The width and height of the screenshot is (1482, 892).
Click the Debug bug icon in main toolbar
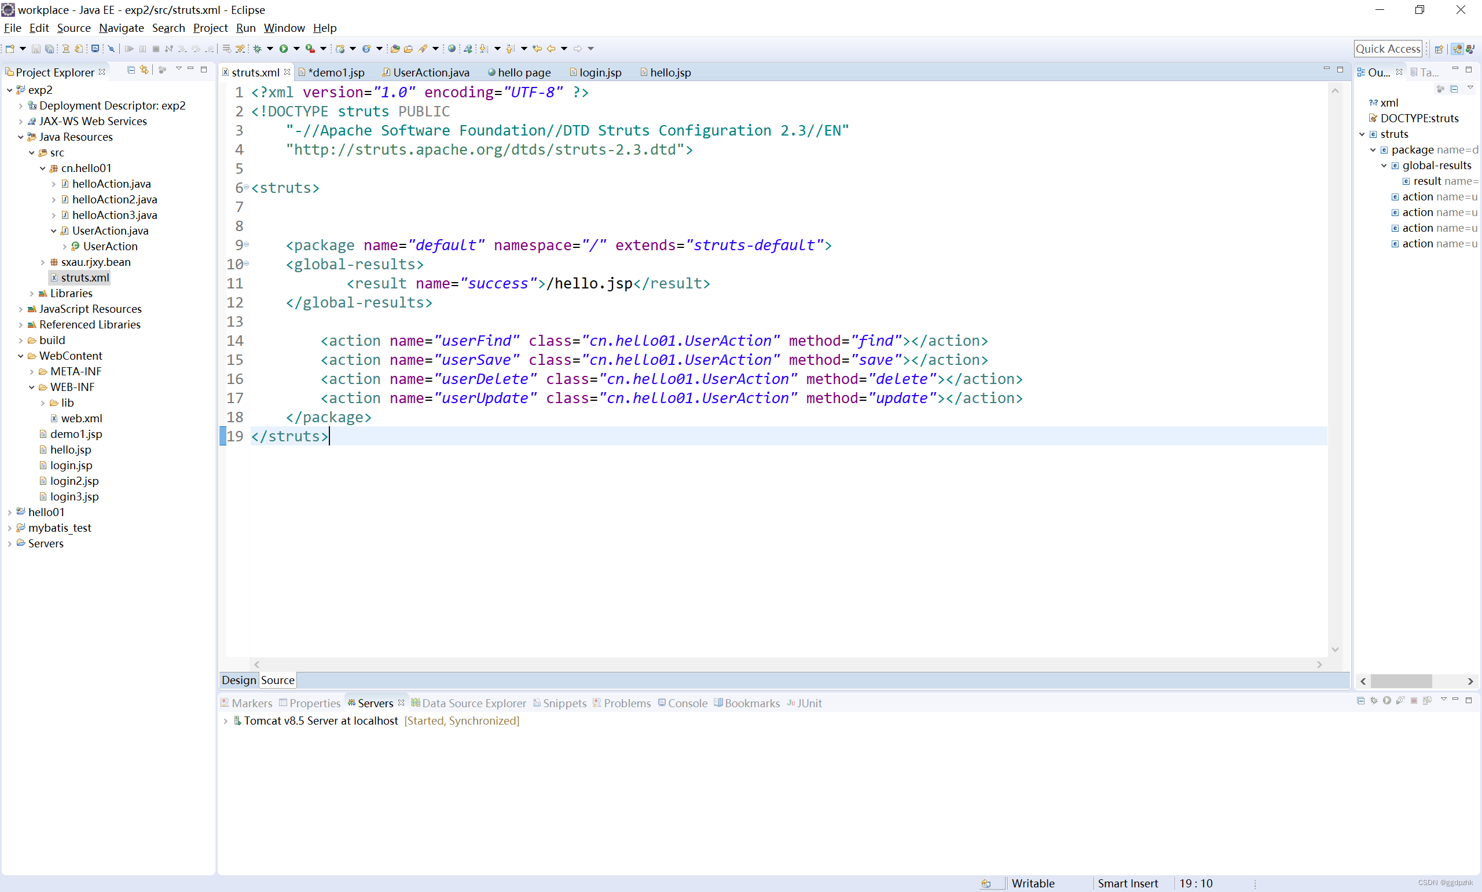[x=257, y=49]
